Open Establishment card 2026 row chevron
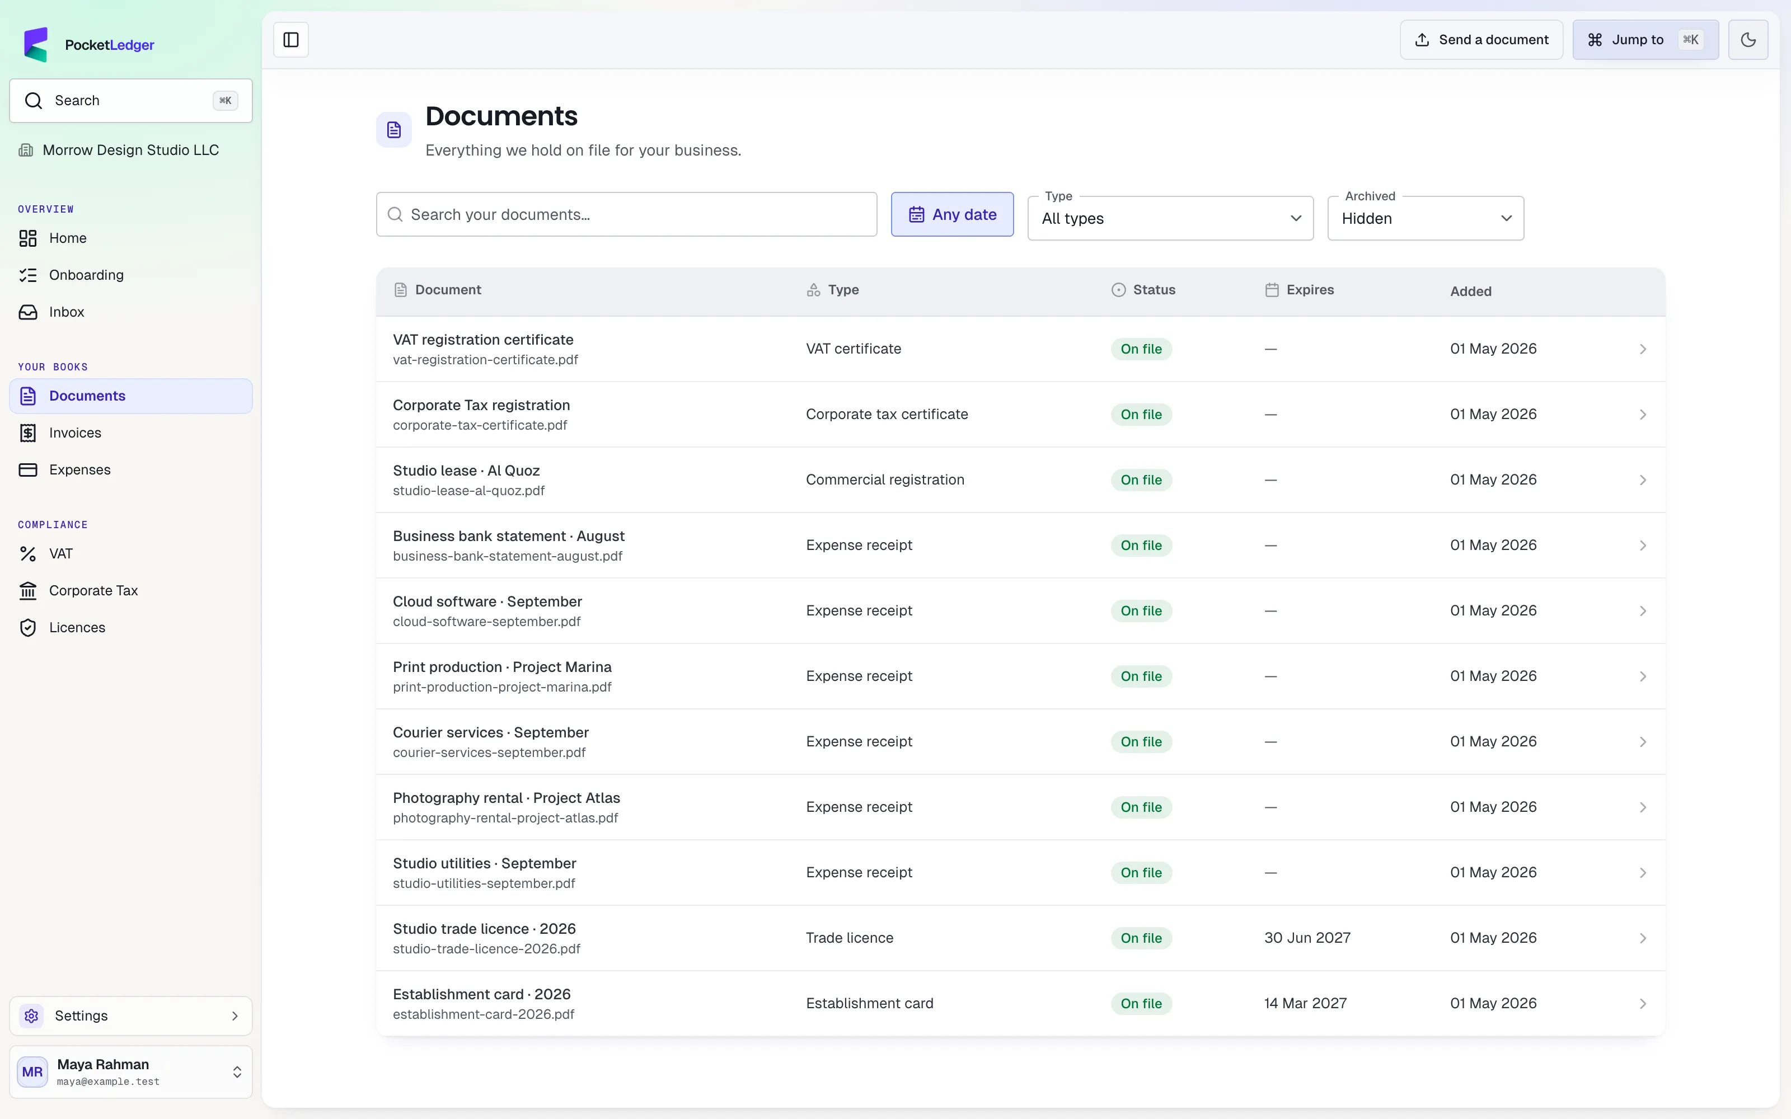Screen dimensions: 1791x1119 (x=1642, y=1004)
